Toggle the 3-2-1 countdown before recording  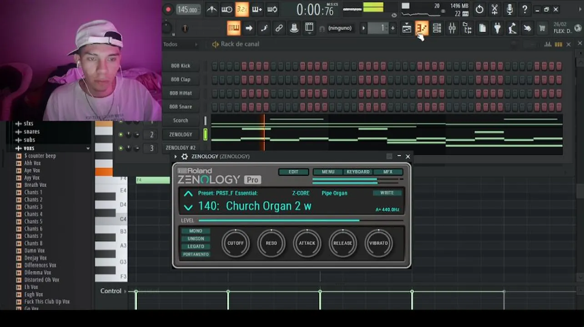[242, 9]
